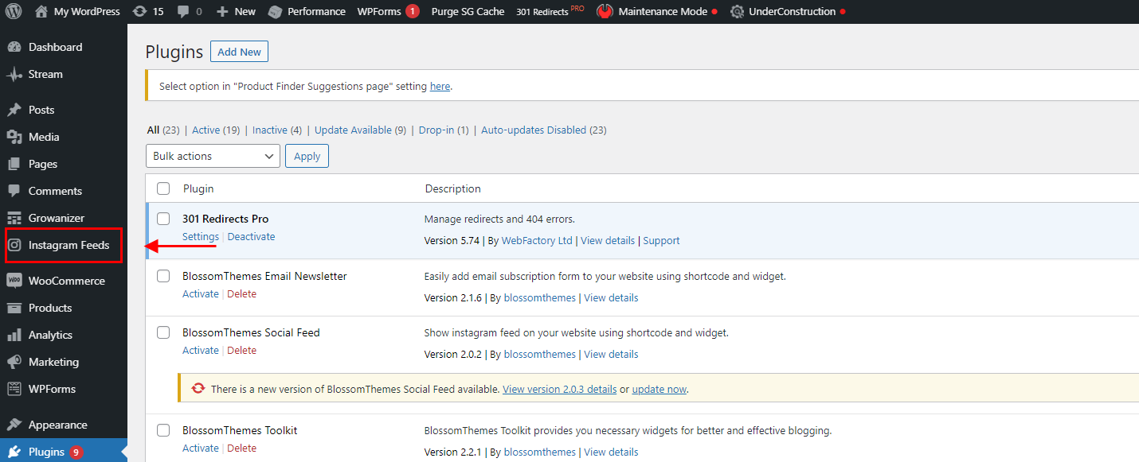Click the Products box icon
Image resolution: width=1139 pixels, height=462 pixels.
point(14,308)
